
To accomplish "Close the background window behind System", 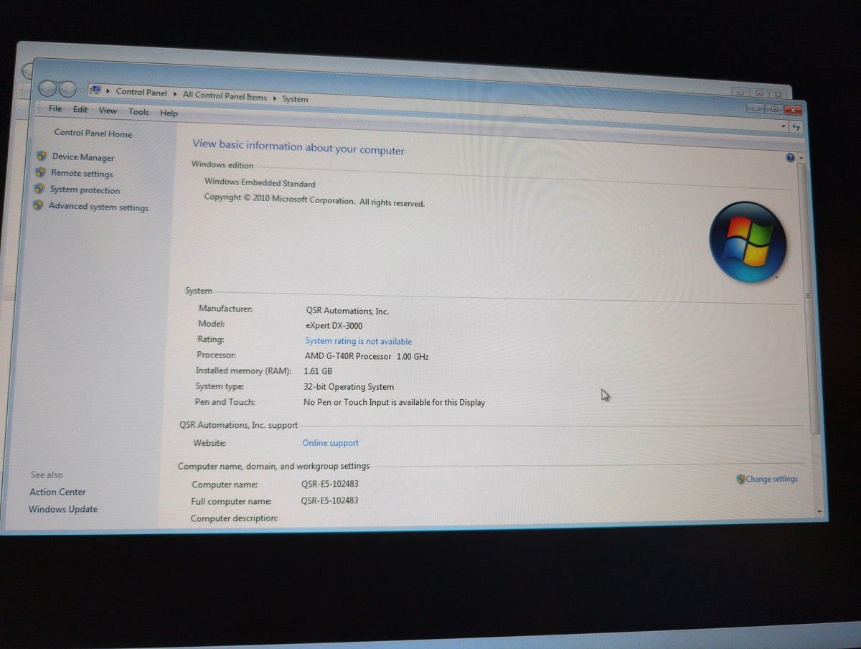I will 778,94.
